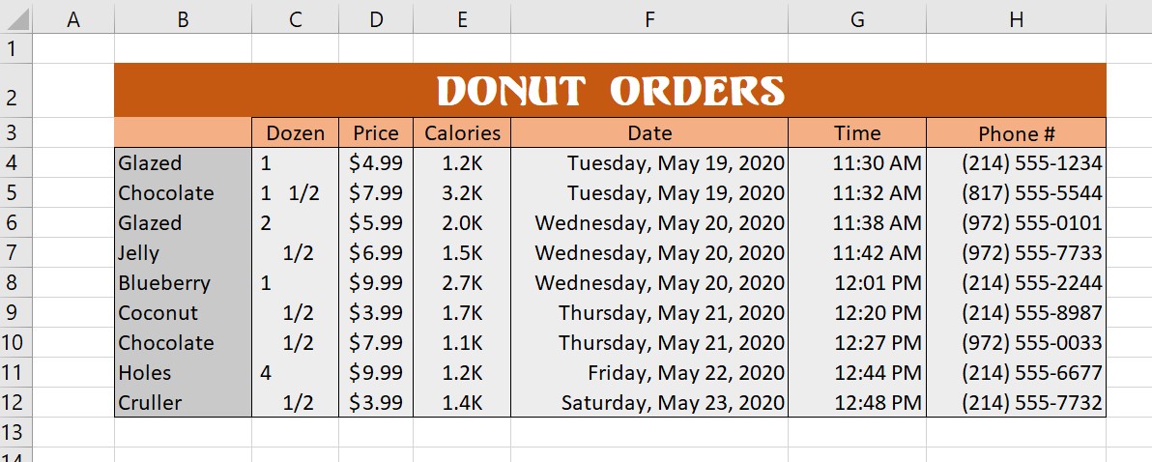This screenshot has width=1152, height=462.
Task: Select row 7 header
Action: 16,252
